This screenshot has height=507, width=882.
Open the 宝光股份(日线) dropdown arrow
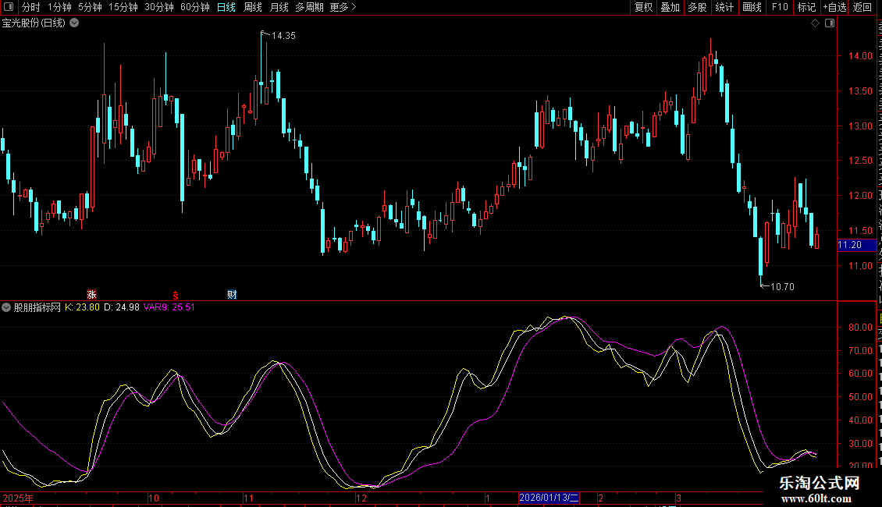[74, 23]
